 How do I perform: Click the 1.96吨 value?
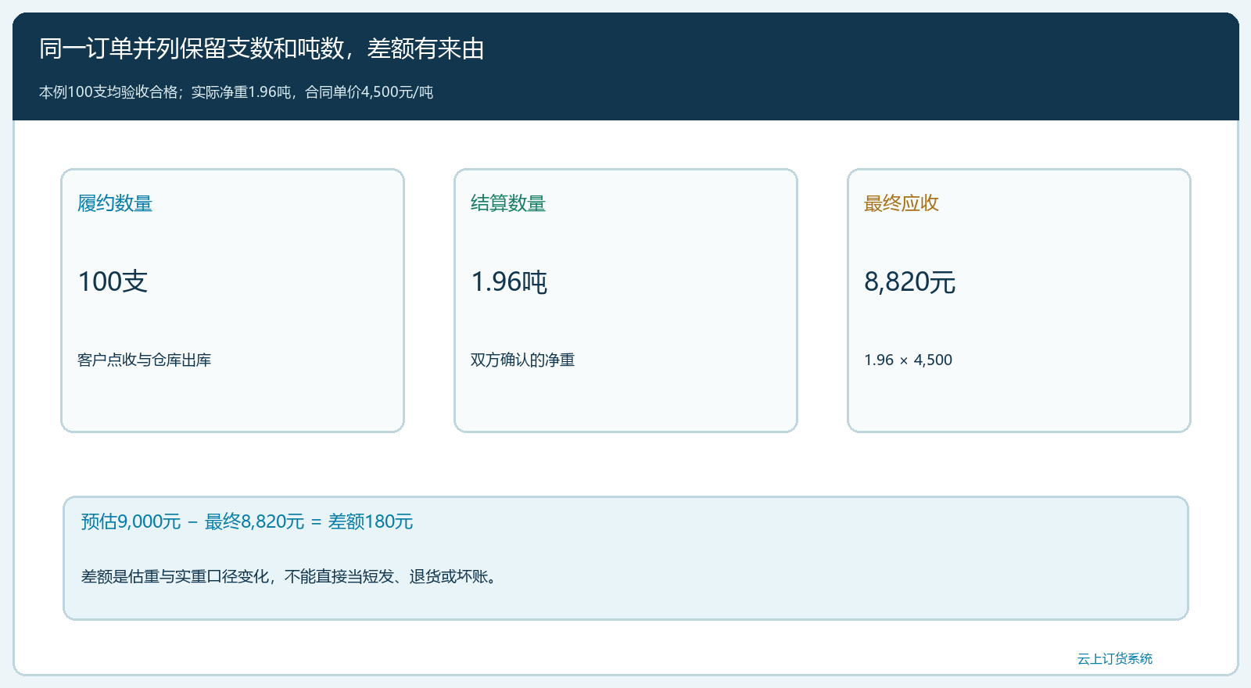tap(509, 281)
